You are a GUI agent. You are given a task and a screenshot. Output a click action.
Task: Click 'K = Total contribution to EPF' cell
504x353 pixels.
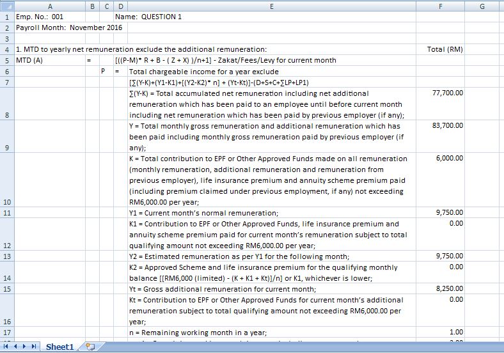[x=272, y=180]
